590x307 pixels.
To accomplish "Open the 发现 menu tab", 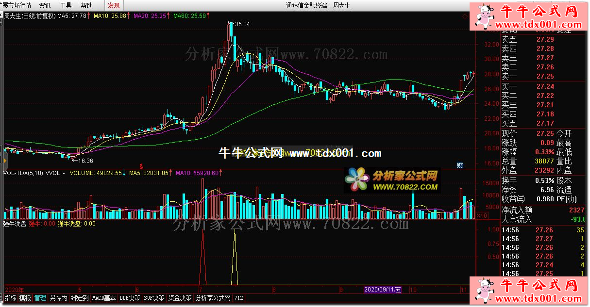I will tap(114, 5).
